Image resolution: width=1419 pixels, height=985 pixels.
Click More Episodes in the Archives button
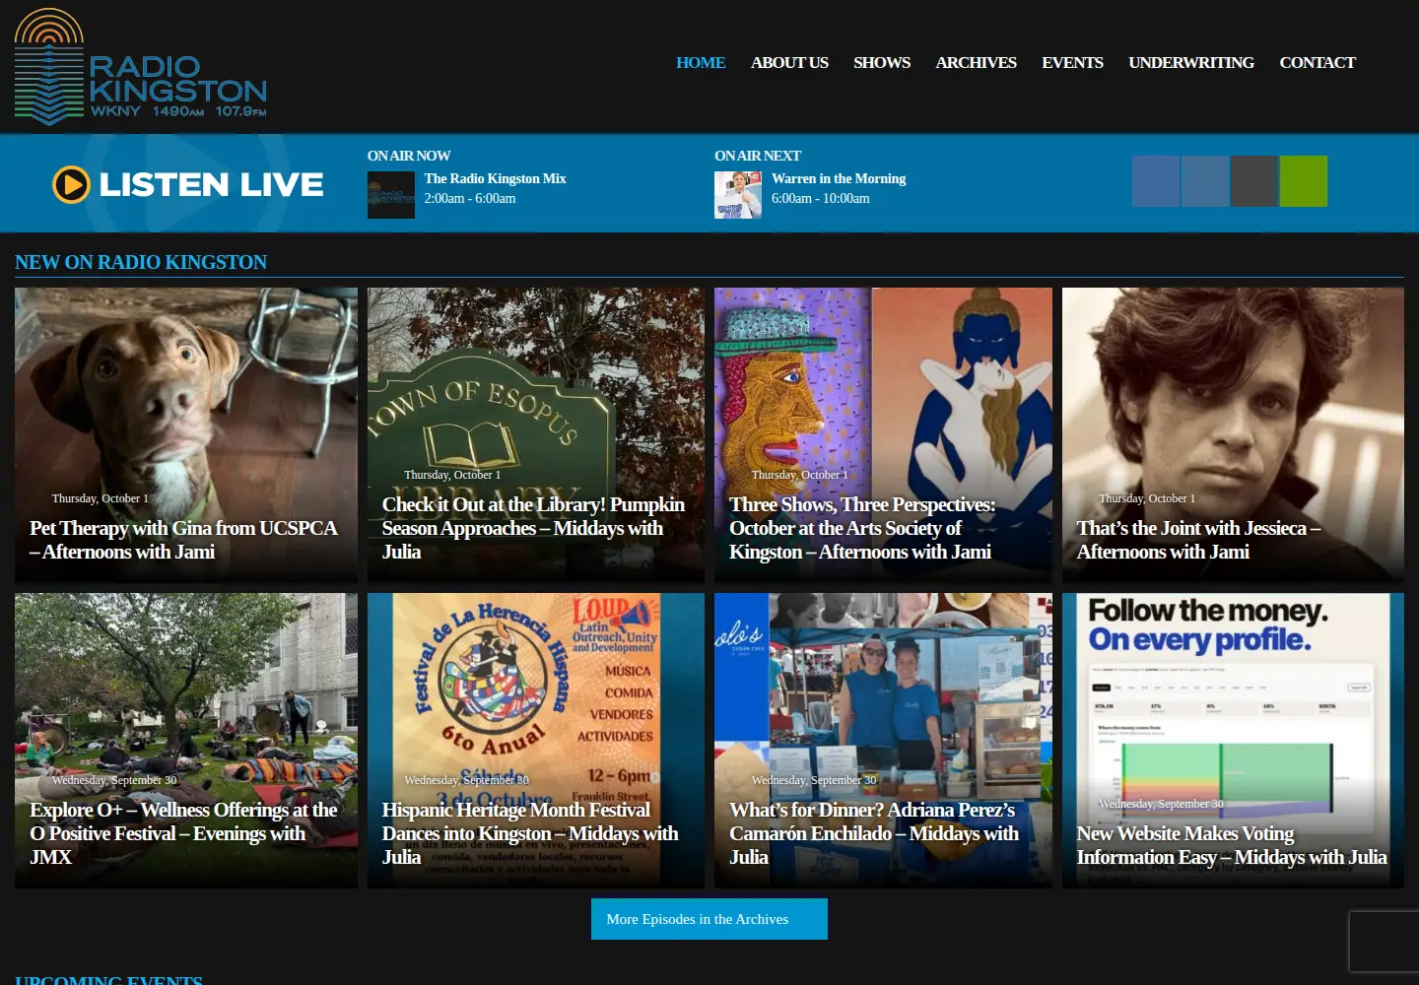[709, 919]
